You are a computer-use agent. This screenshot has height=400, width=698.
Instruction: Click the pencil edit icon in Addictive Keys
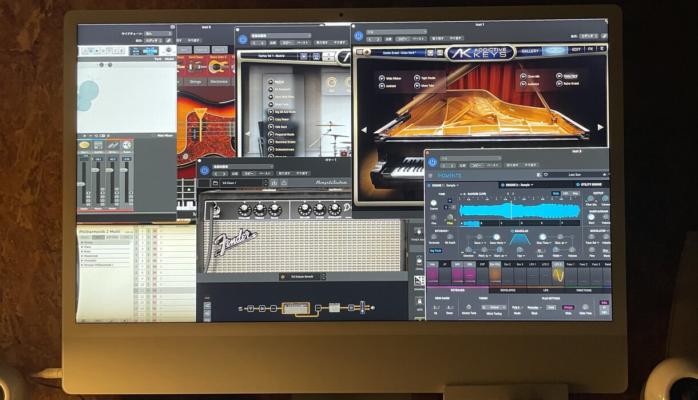click(359, 52)
